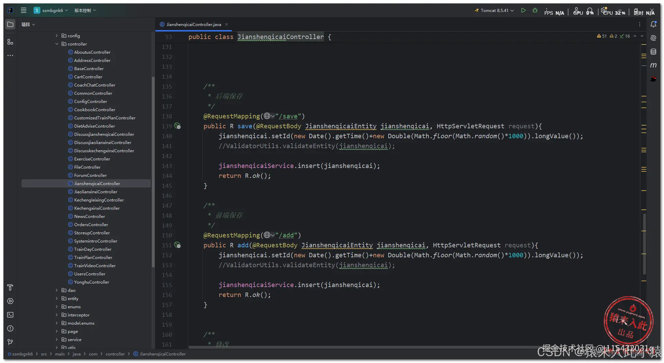The width and height of the screenshot is (664, 363).
Task: Expand the interceptor folder
Action: click(57, 315)
